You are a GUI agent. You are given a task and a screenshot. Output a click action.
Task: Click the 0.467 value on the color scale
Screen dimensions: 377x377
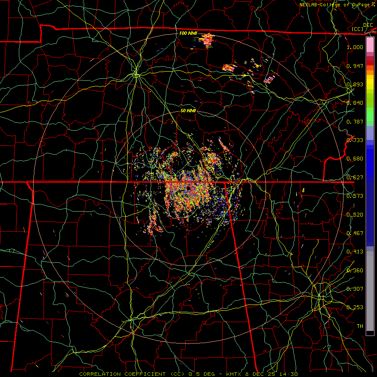tap(355, 233)
